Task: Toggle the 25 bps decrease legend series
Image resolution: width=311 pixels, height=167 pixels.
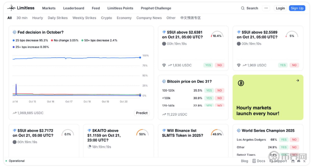Action: [x=30, y=40]
